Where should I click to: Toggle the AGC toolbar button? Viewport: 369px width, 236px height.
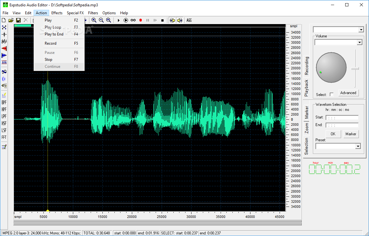pos(189,21)
